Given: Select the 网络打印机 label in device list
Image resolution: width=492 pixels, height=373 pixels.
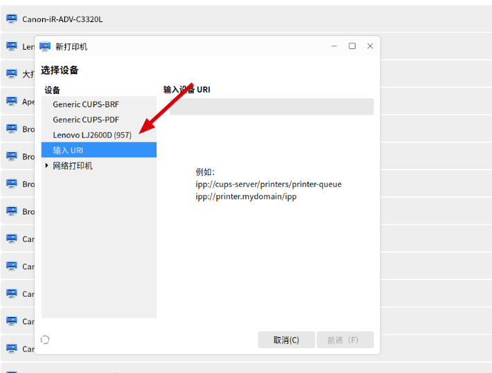Looking at the screenshot, I should [73, 165].
